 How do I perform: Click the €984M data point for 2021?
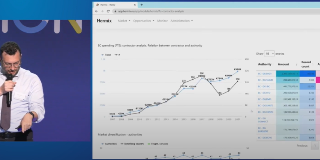pyautogui.click(x=238, y=72)
